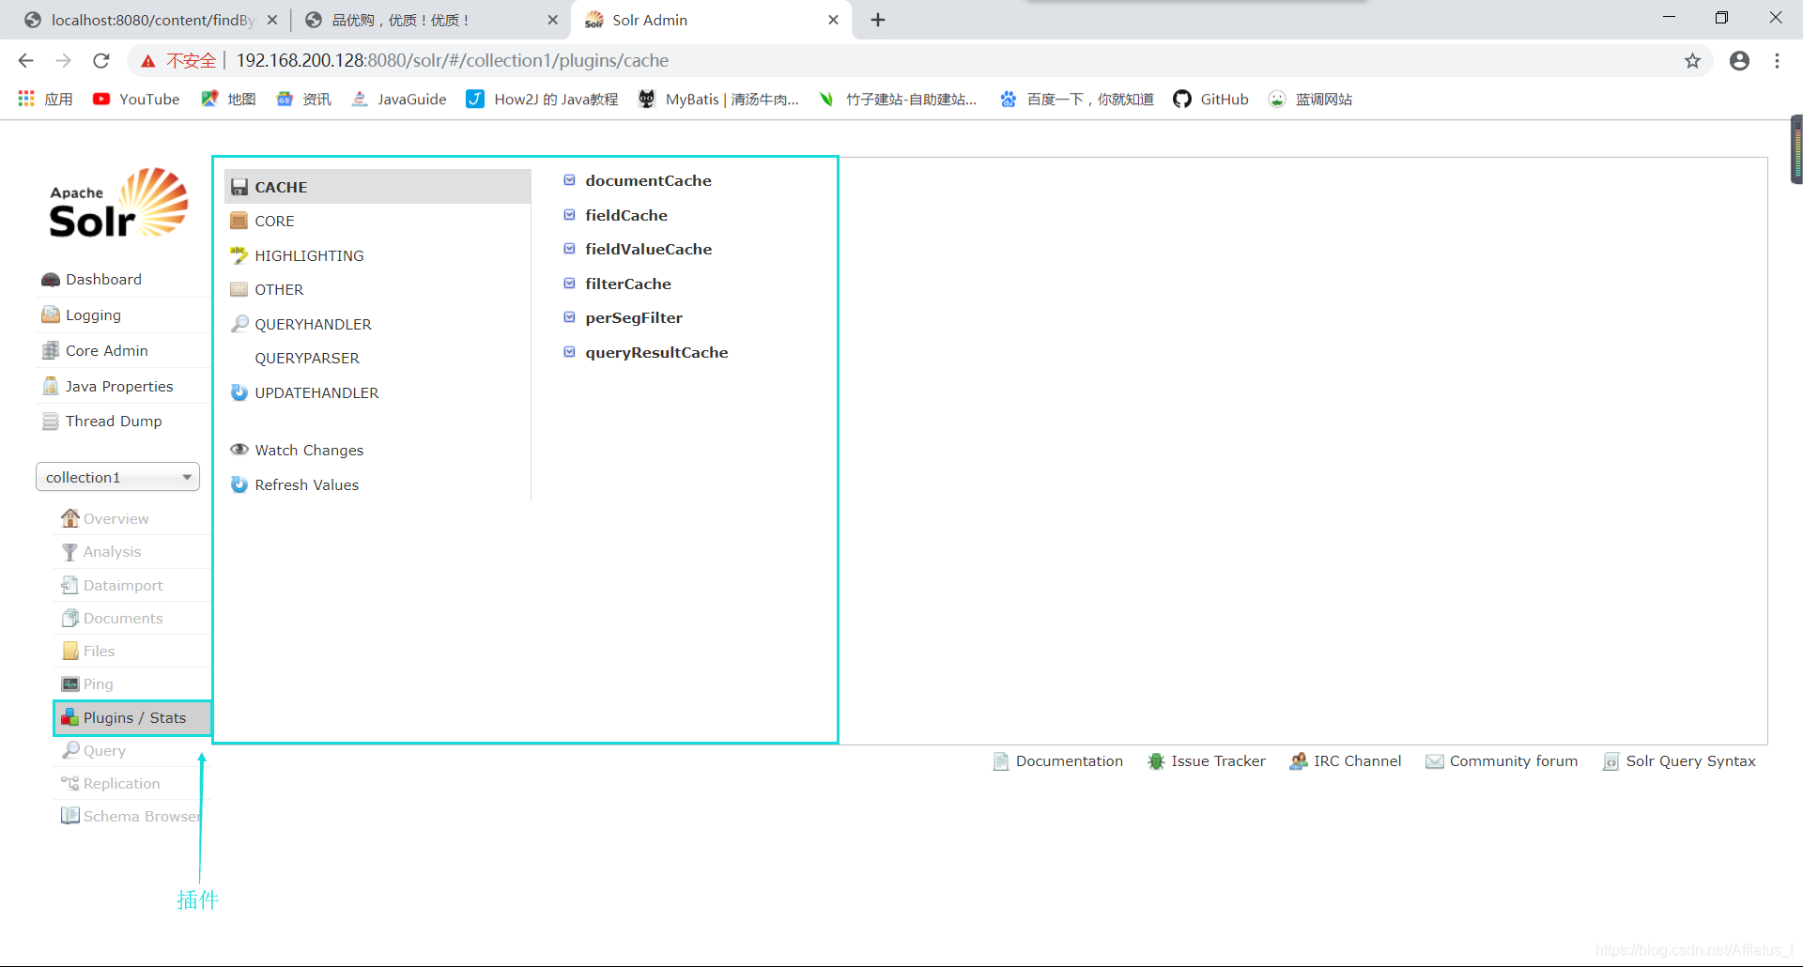The height and width of the screenshot is (967, 1803).
Task: Open the GitHub bookmark
Action: click(x=1211, y=99)
